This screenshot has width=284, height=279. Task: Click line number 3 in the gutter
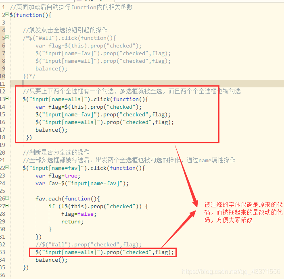[x=4, y=23]
